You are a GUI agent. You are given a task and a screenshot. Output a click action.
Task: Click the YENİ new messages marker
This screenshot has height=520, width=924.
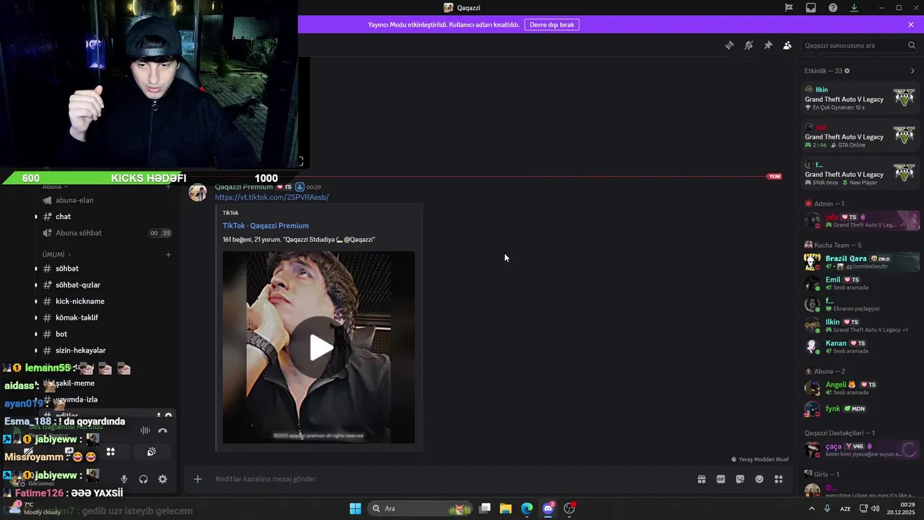click(x=775, y=176)
